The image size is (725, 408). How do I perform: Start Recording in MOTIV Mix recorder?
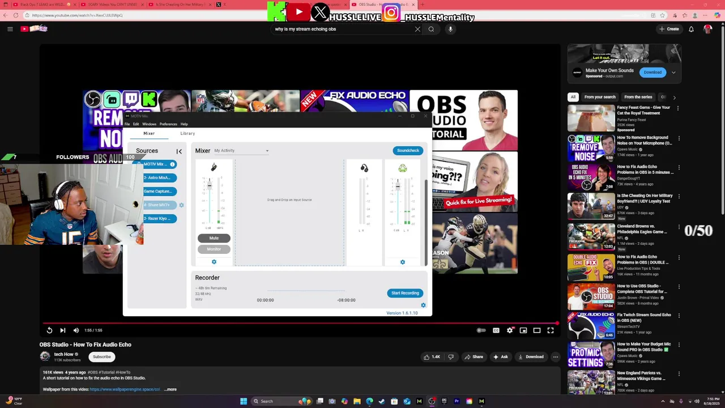[x=405, y=293]
